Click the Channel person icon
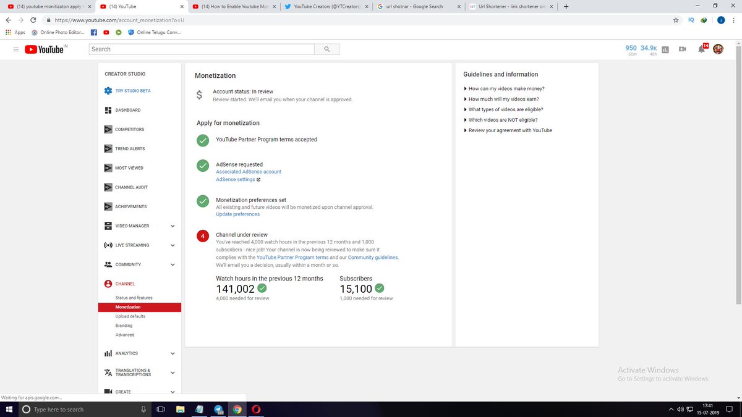Image resolution: width=742 pixels, height=417 pixels. (108, 284)
